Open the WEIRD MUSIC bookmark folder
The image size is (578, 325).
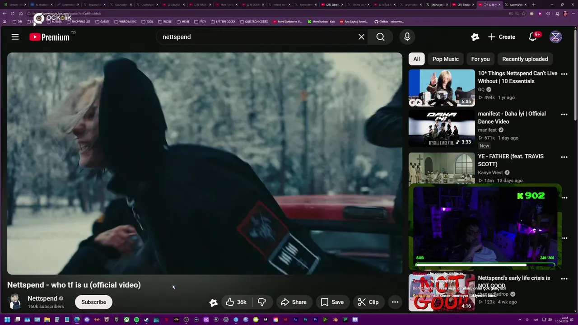[125, 21]
